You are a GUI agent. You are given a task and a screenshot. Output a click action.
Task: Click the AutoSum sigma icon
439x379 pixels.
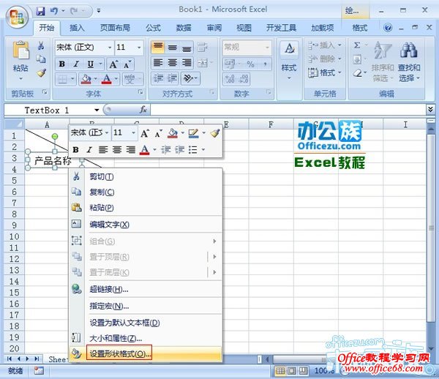357,45
